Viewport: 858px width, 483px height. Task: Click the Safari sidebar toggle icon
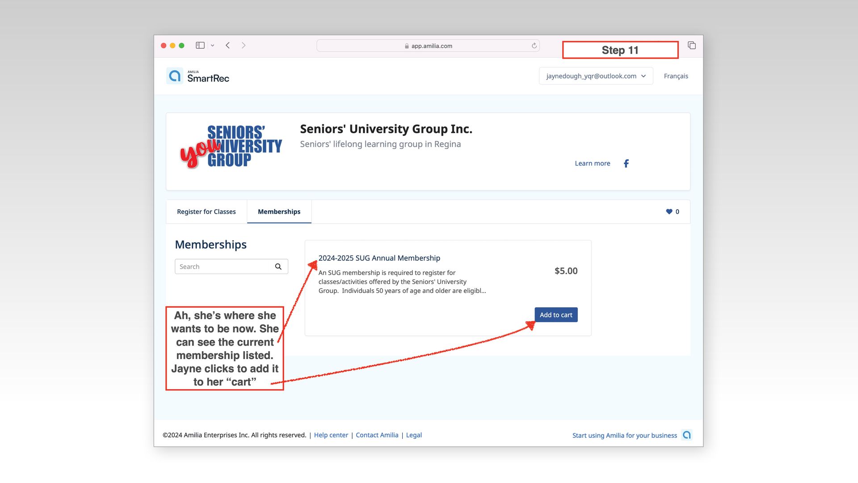[x=200, y=45]
